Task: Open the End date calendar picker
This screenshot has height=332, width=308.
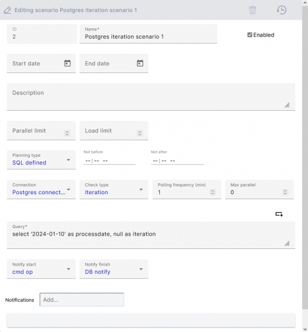Action: [x=140, y=63]
